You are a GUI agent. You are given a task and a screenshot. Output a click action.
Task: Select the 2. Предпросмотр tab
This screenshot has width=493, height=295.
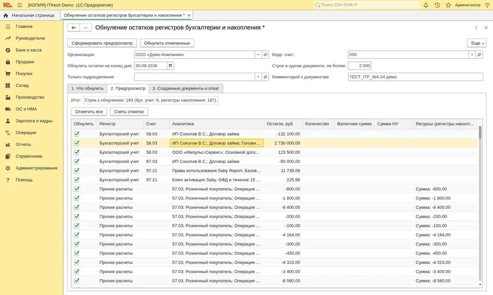(x=128, y=88)
